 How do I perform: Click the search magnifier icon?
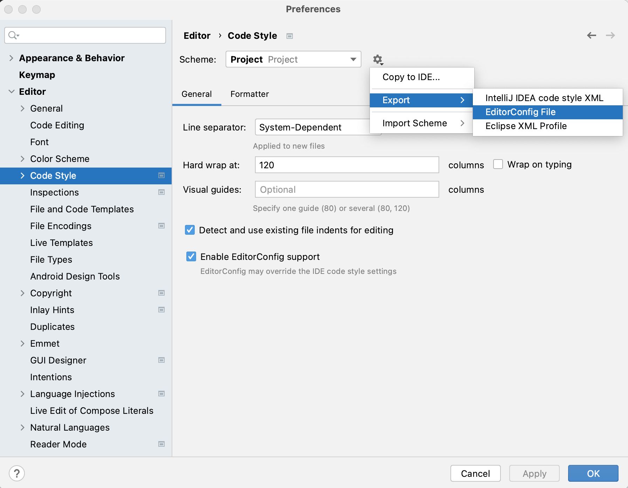pyautogui.click(x=13, y=35)
